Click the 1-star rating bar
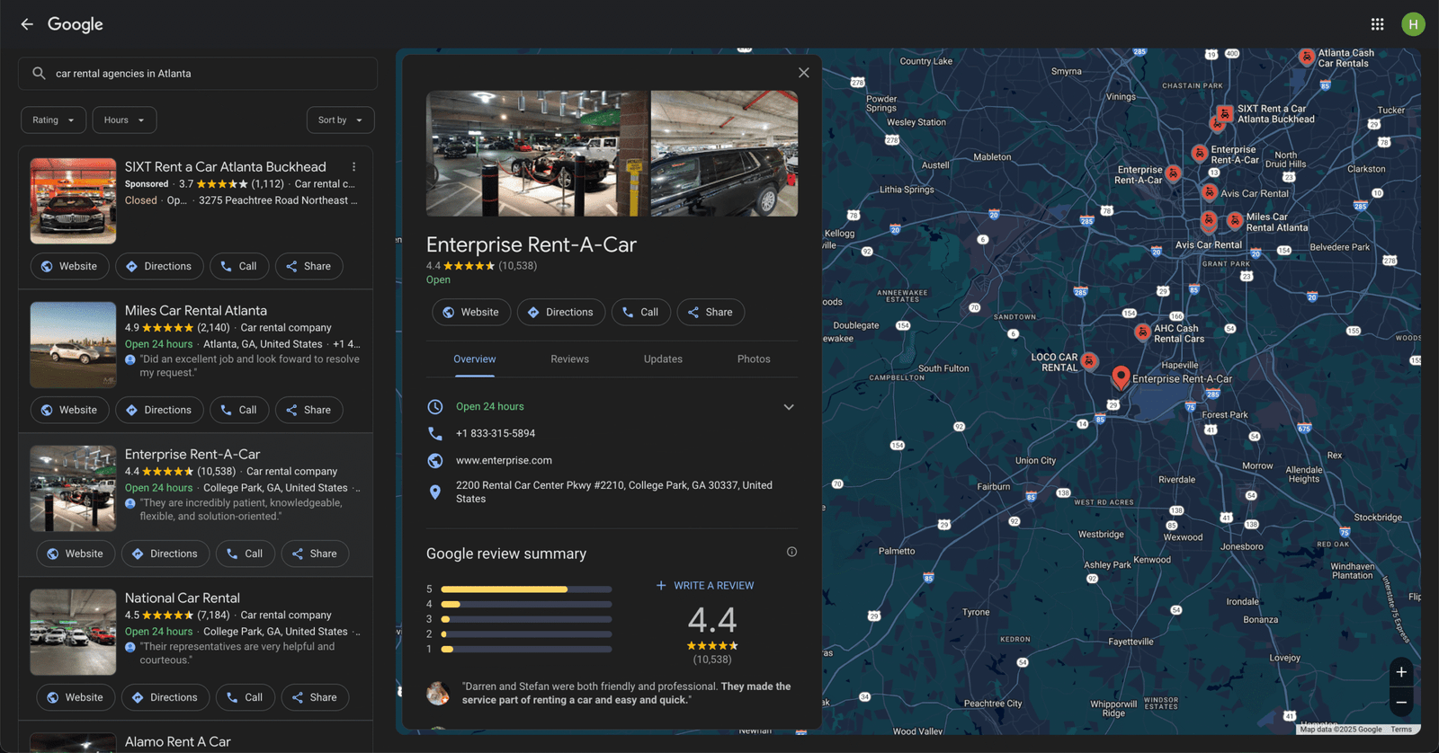Screen dimensions: 1439x753 click(526, 649)
